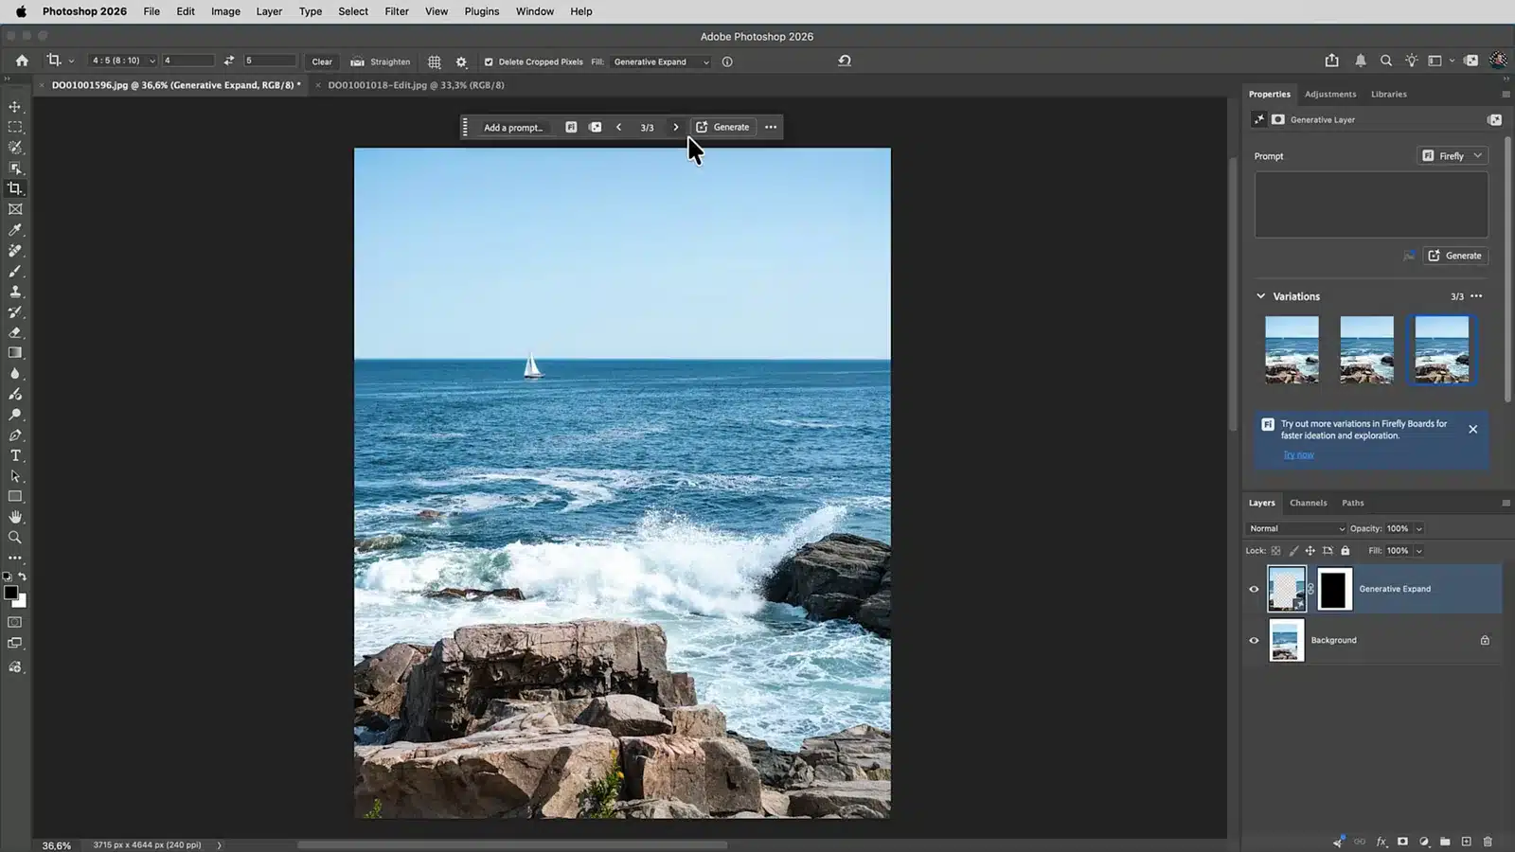
Task: Toggle Delete Cropped Pixels checkbox
Action: [489, 62]
